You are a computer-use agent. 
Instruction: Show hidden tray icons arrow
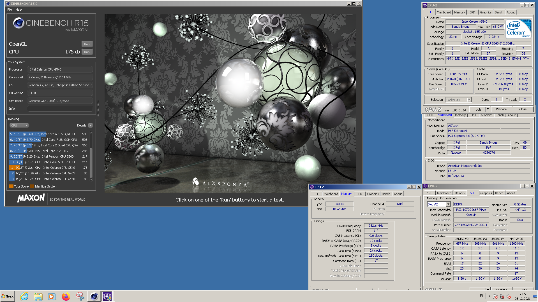tap(489, 296)
